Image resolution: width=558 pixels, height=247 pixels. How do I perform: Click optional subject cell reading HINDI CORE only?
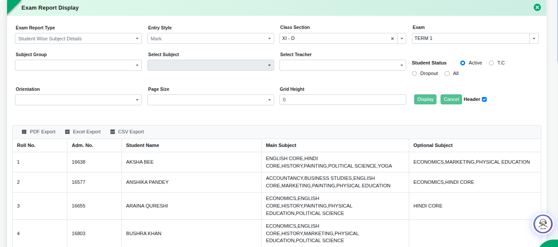(x=475, y=206)
